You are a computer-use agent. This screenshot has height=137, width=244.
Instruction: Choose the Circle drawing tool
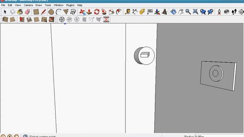click(x=51, y=12)
